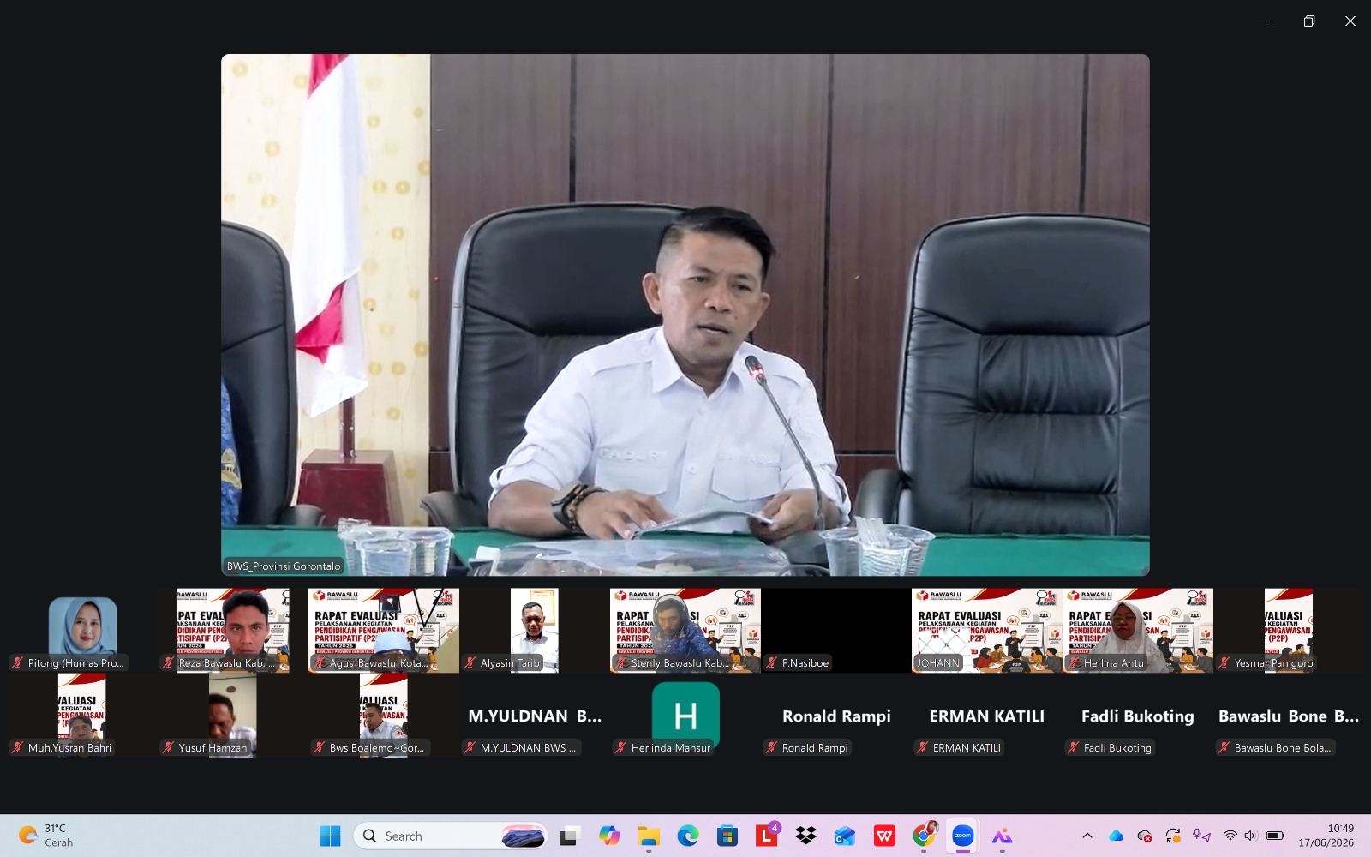Screen dimensions: 1371x857
Task: Open OneDrive cloud tray icon
Action: (x=1116, y=836)
